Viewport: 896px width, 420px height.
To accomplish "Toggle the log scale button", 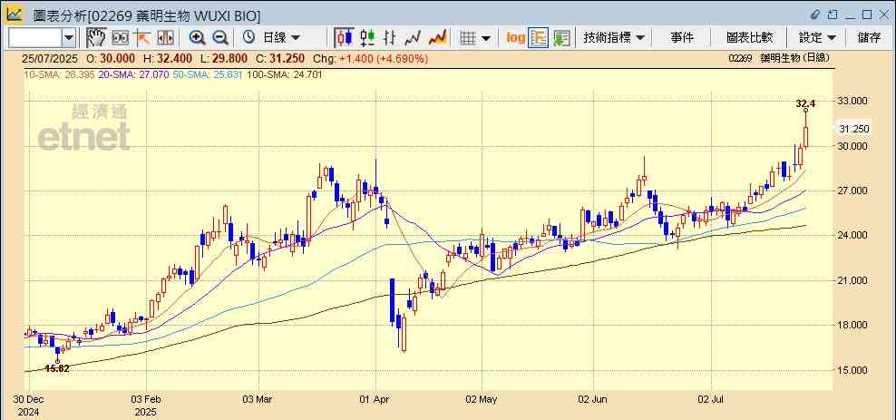I will [515, 38].
